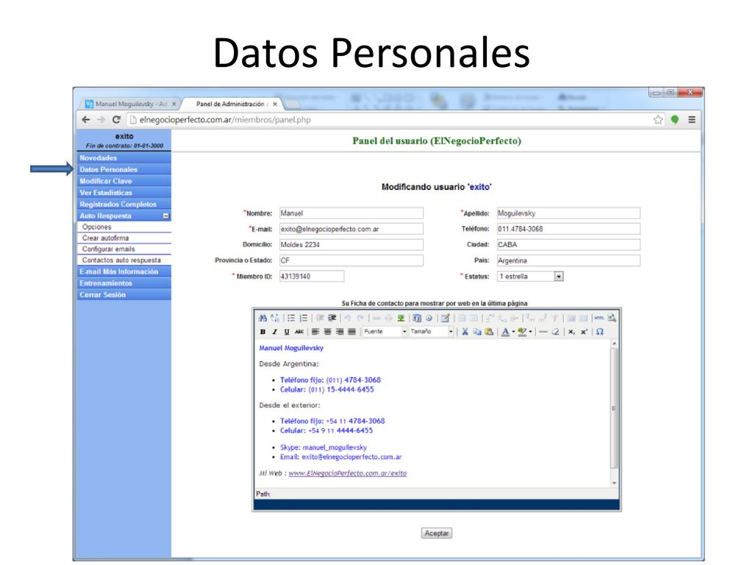
Task: Toggle Bold formatting in the editor
Action: click(x=263, y=332)
